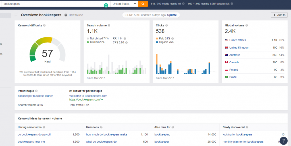
Task: Open keyword do bookkeepers do payroll
Action: pos(34,135)
